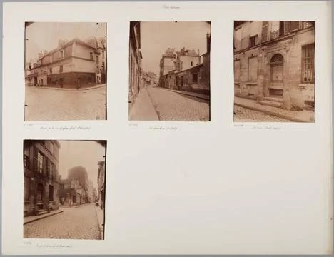This screenshot has height=257, width=334.
Task: Open the photograph of the street-corner building
Action: click(66, 71)
